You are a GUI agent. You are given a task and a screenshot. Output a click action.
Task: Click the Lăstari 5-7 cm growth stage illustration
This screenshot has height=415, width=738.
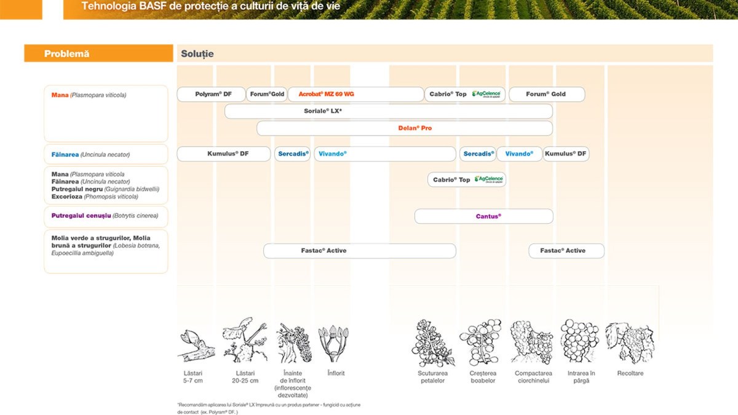coord(196,346)
